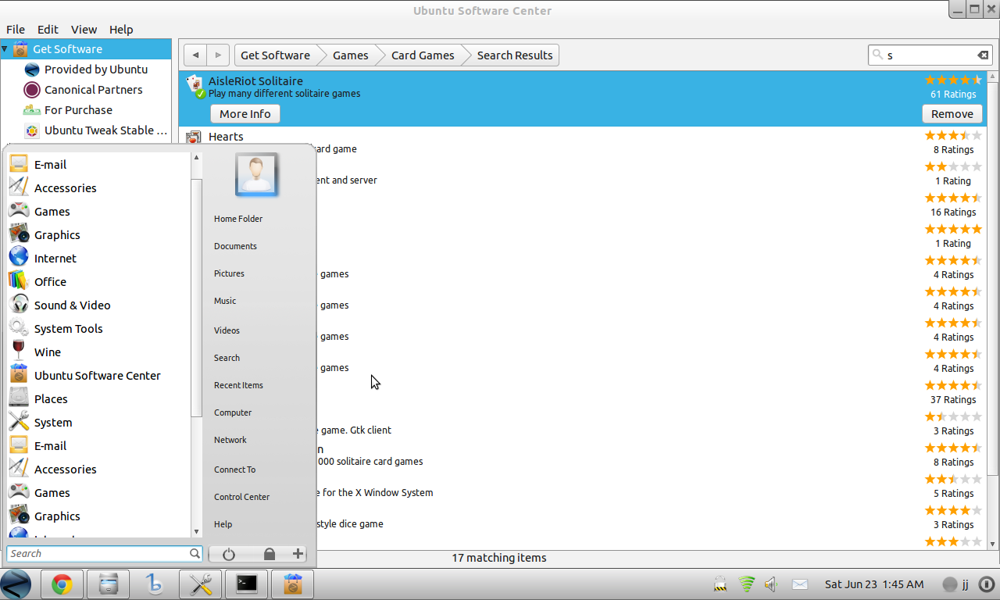Viewport: 1000px width, 600px height.
Task: Open Pictures from start menu
Action: (229, 273)
